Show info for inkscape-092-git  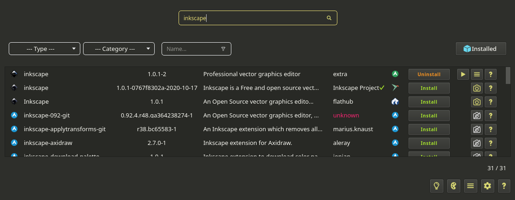(491, 116)
